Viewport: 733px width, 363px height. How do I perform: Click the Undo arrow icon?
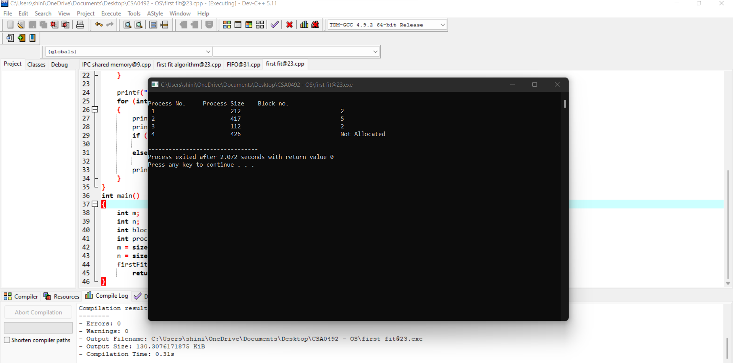(x=99, y=24)
